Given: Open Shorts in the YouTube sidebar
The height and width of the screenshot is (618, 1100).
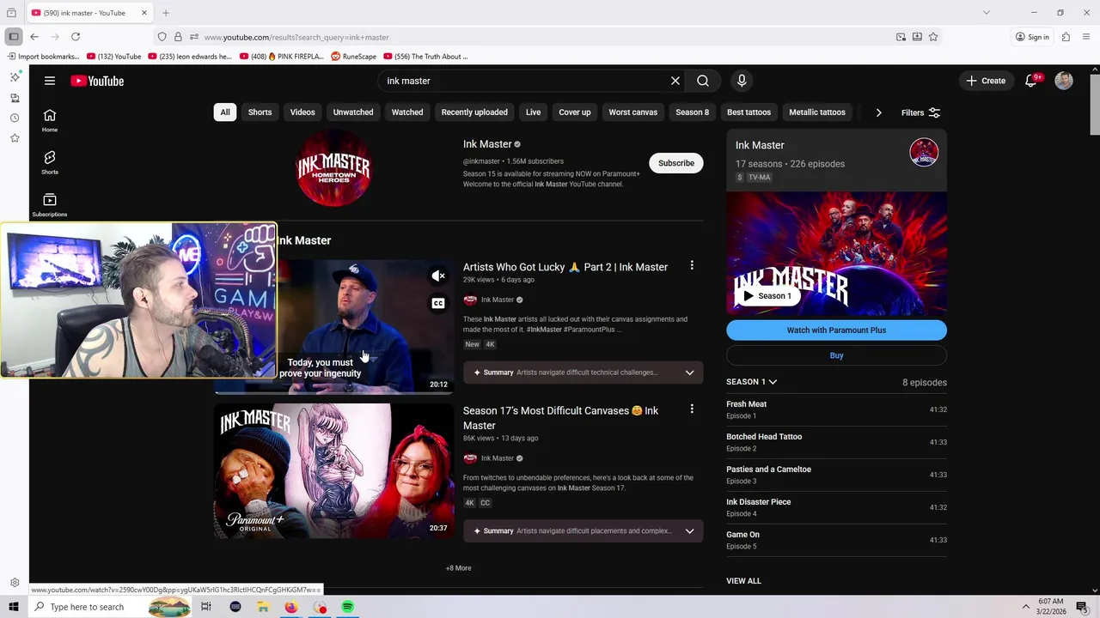Looking at the screenshot, I should [50, 162].
